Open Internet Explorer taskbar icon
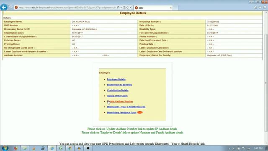The width and height of the screenshot is (268, 151). click(52, 148)
